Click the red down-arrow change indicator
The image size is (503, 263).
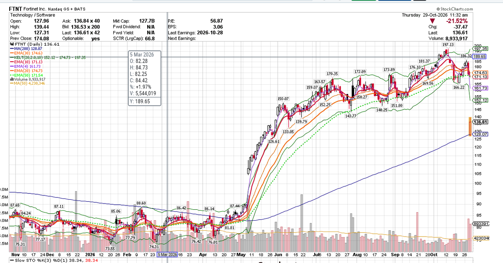tap(433, 21)
